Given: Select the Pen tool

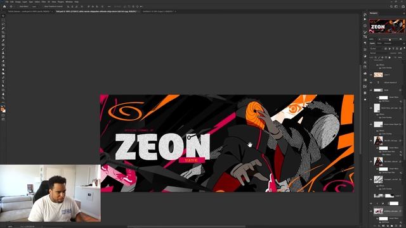Looking at the screenshot, I should (x=3, y=77).
